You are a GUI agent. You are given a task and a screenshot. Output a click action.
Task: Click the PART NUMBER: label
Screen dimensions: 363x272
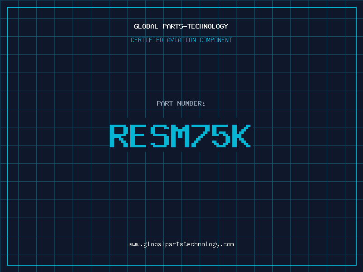coord(181,103)
